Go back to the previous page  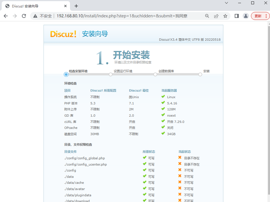coord(6,16)
